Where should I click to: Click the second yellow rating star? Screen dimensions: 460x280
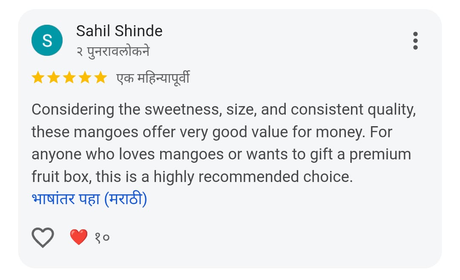pyautogui.click(x=54, y=78)
